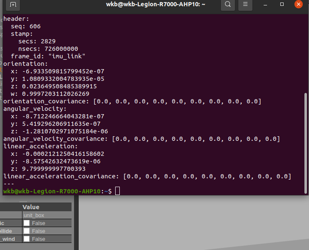Click the 'secs: 2829' line
Image resolution: width=309 pixels, height=250 pixels.
point(37,41)
